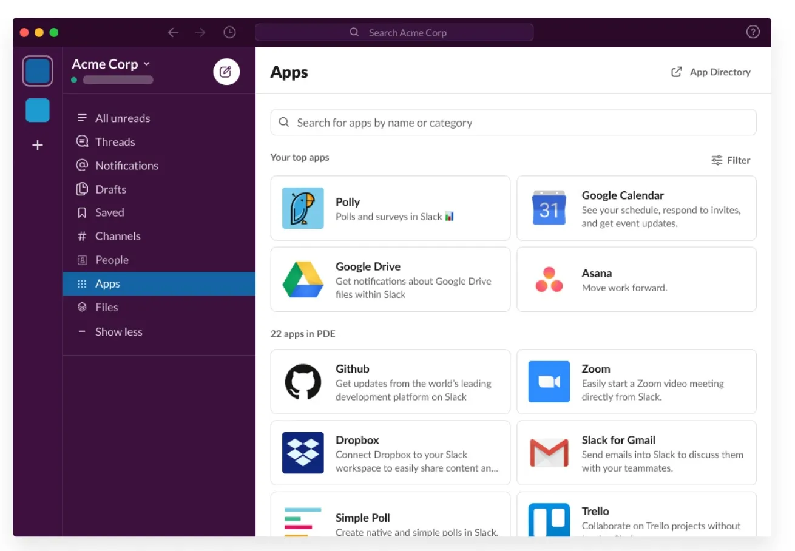The image size is (795, 551).
Task: Open the Polly app icon
Action: [x=303, y=208]
